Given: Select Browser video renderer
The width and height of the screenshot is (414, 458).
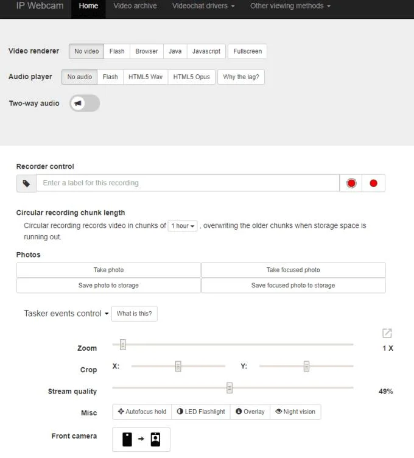Looking at the screenshot, I should (x=147, y=51).
